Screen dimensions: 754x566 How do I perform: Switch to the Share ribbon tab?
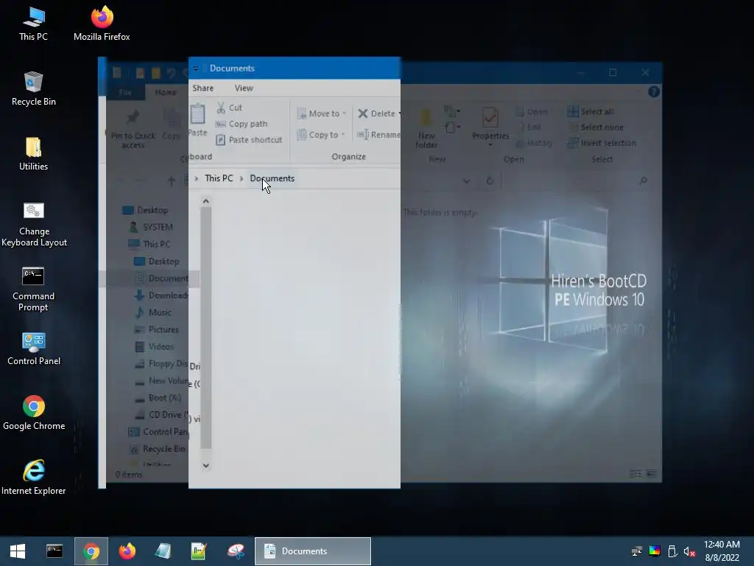[x=203, y=88]
